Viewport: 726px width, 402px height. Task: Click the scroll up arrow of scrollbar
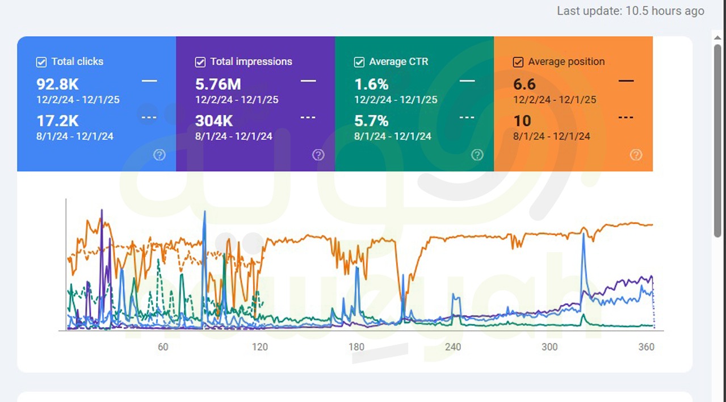[718, 36]
